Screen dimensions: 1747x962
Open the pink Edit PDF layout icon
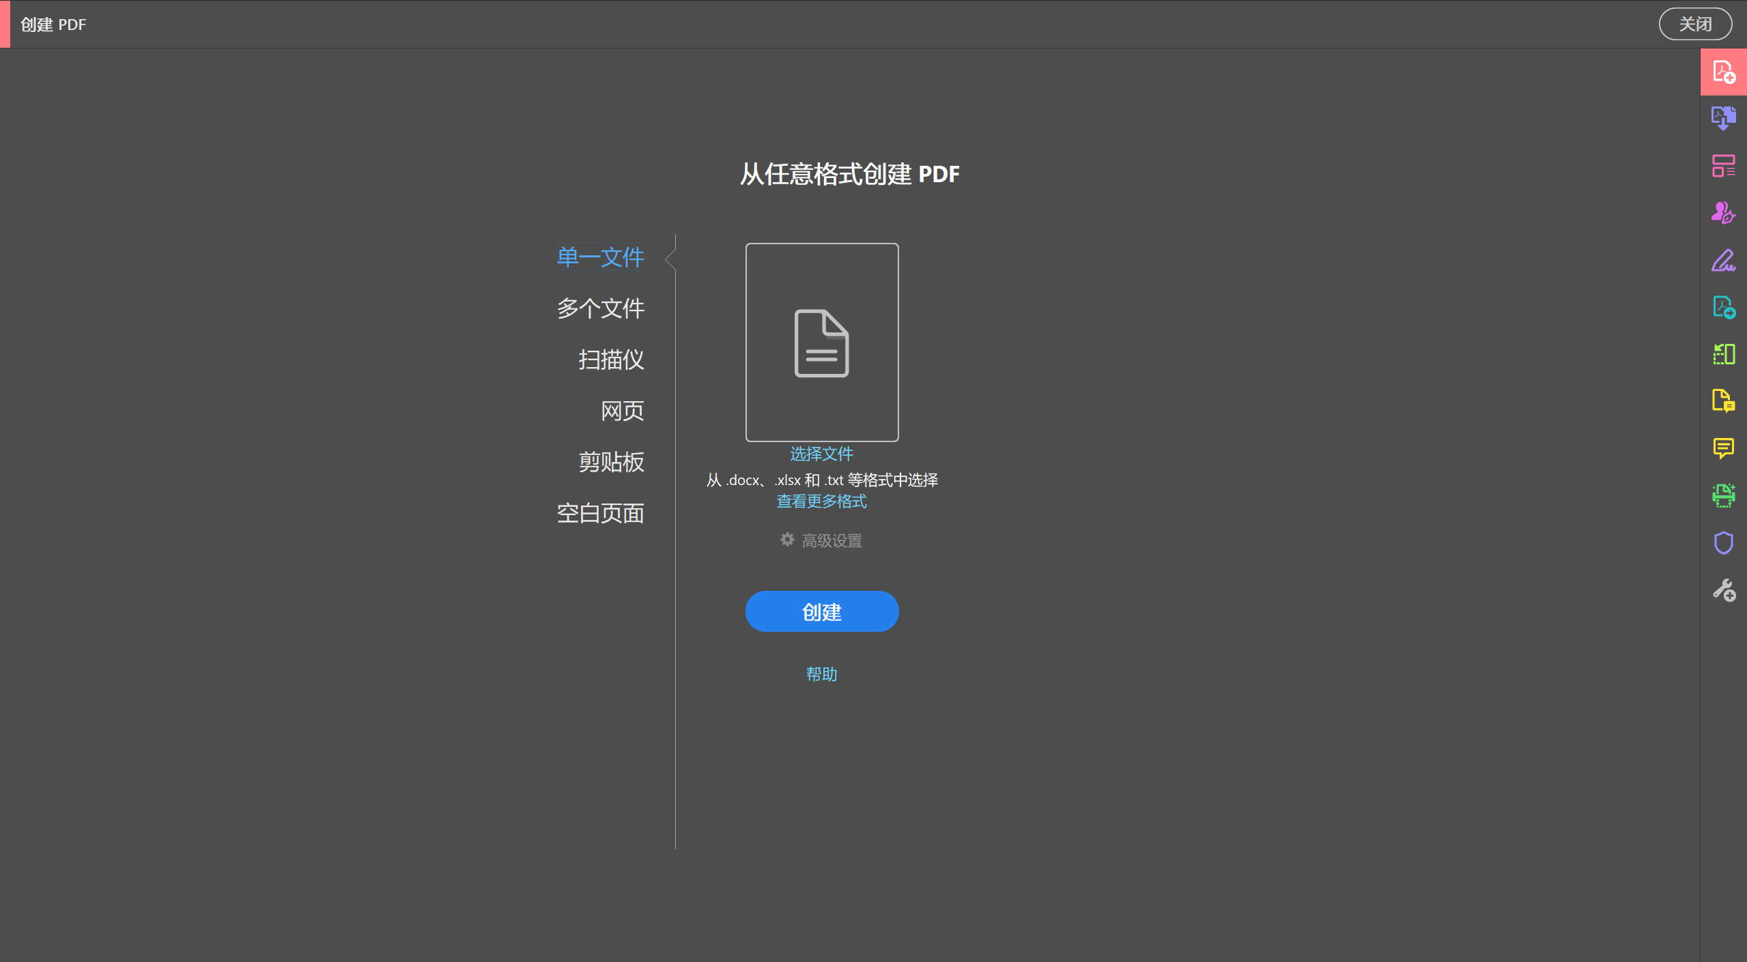(1723, 166)
